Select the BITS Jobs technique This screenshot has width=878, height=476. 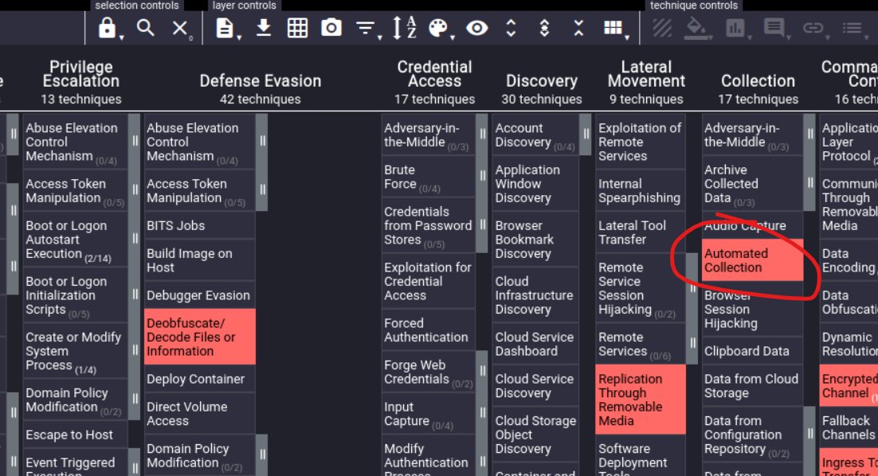(200, 225)
